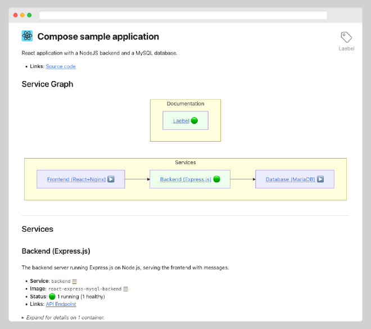Click the browser address bar

[x=183, y=15]
